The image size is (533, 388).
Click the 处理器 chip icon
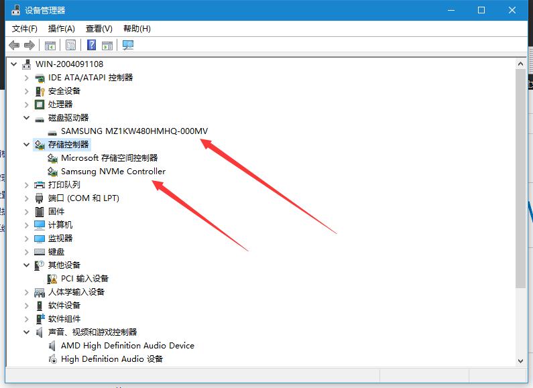pos(40,105)
